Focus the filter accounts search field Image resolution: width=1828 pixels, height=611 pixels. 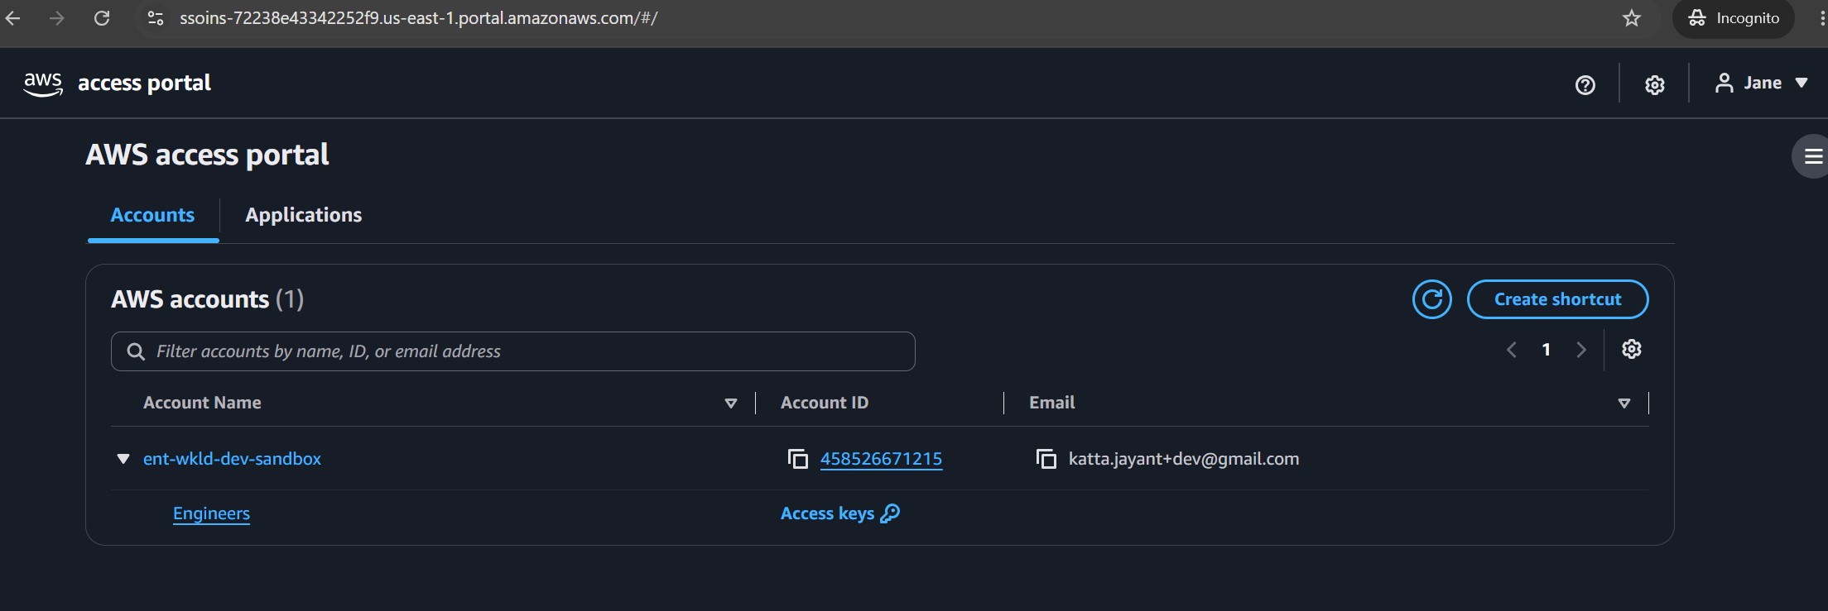(x=512, y=351)
